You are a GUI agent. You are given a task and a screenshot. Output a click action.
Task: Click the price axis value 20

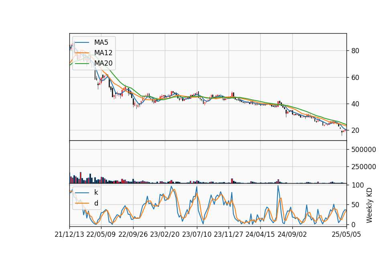[x=355, y=130]
